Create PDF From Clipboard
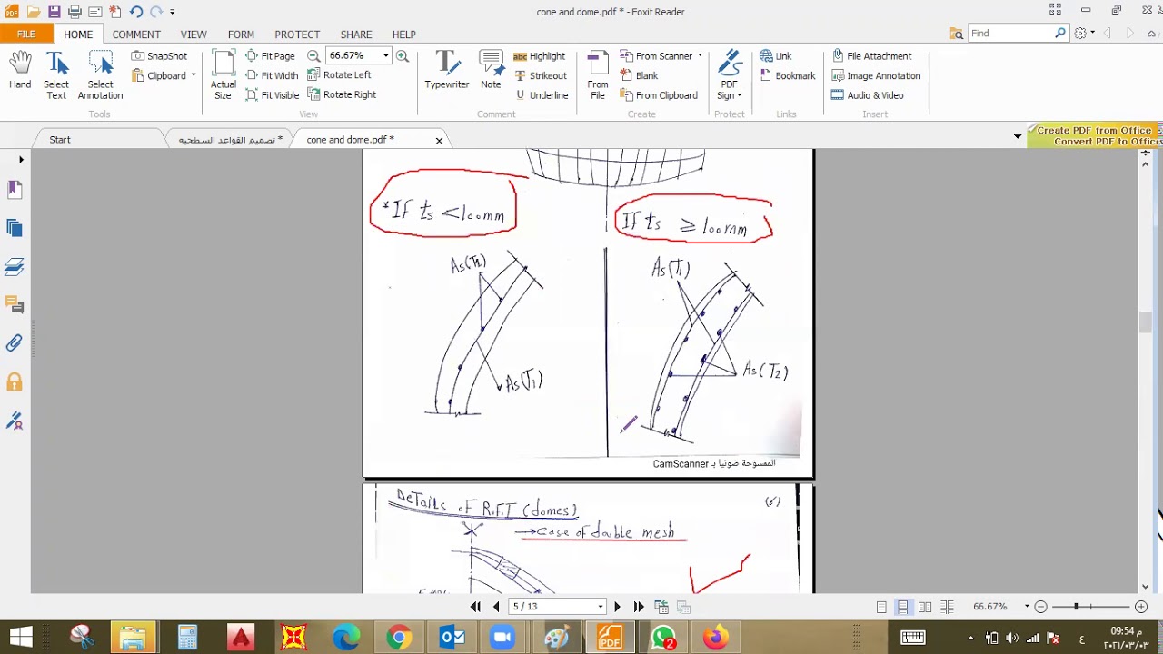 click(659, 94)
